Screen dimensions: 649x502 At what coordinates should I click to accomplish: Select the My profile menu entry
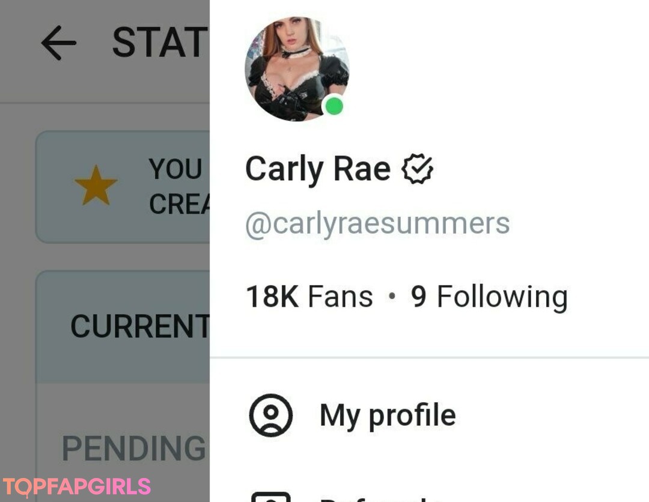429,415
